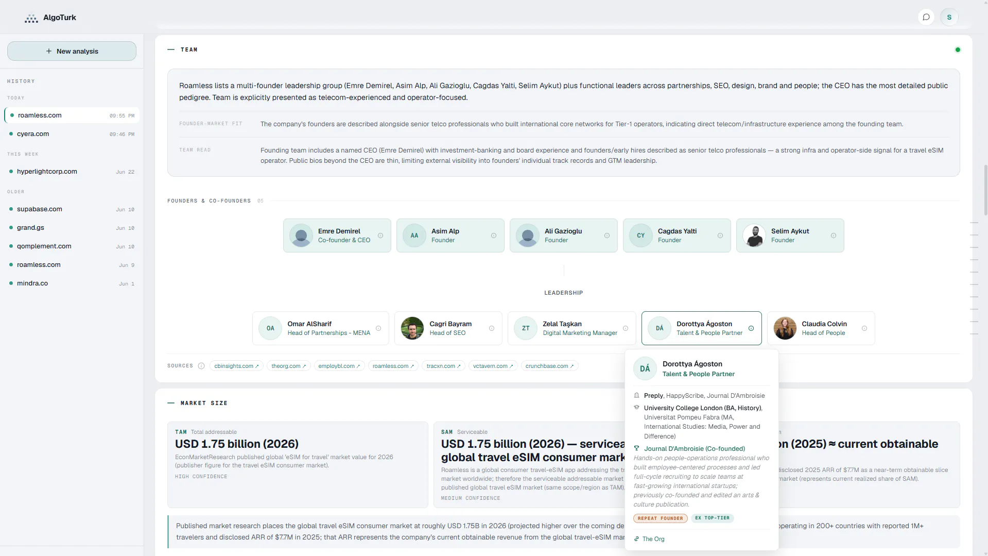Click the briefcase icon beside Preply
The height and width of the screenshot is (556, 988).
[637, 396]
